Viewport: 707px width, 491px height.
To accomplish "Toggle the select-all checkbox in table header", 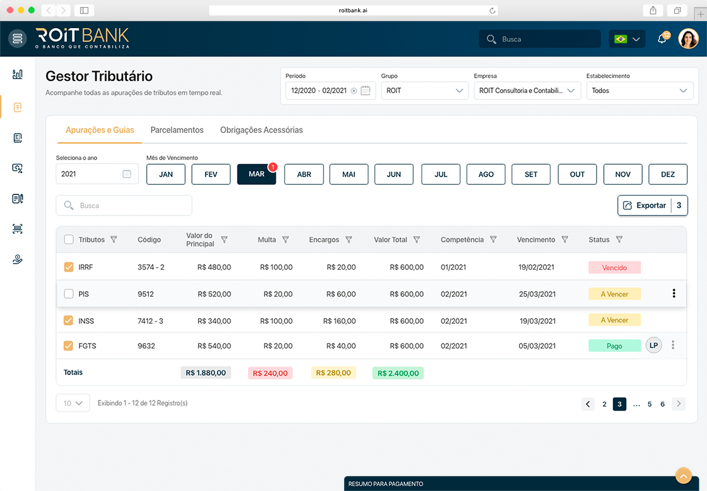I will click(69, 240).
